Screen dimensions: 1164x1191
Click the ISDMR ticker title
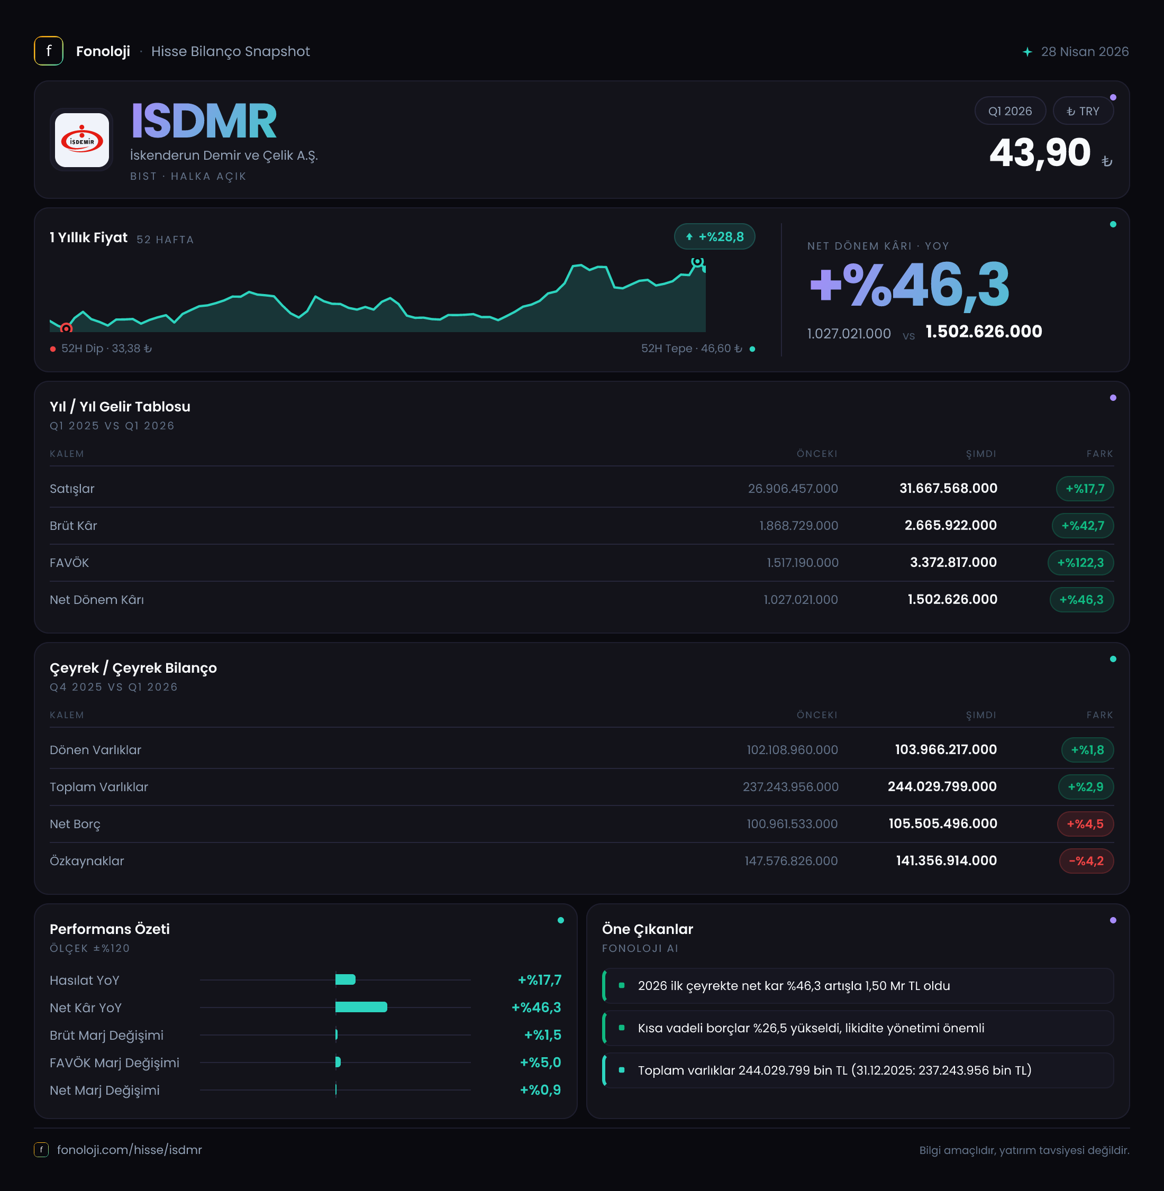point(204,121)
